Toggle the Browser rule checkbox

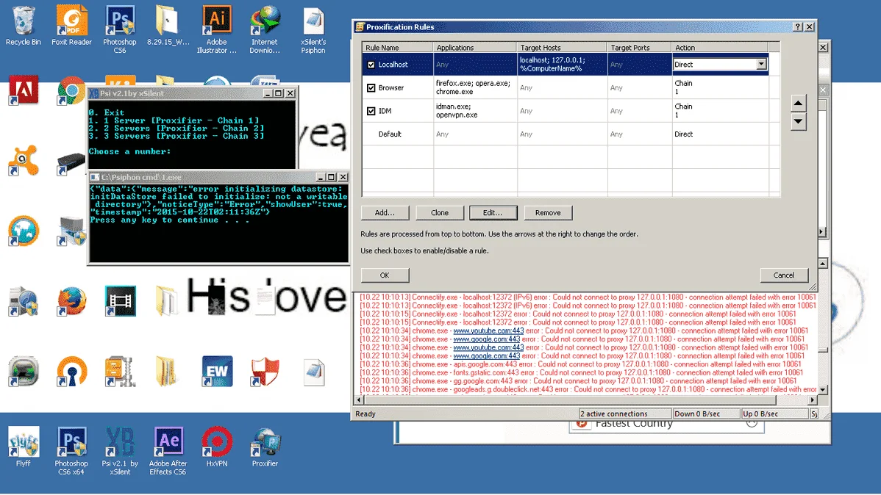coord(371,87)
